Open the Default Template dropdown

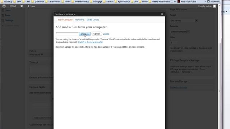pos(180,32)
